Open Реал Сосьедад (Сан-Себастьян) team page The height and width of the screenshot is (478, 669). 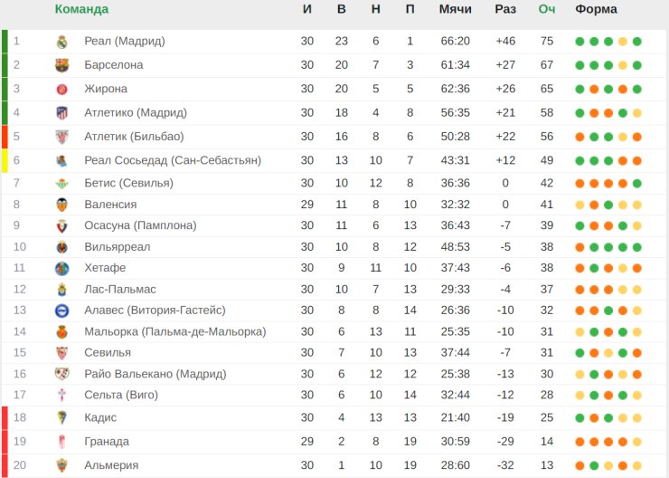(x=173, y=160)
